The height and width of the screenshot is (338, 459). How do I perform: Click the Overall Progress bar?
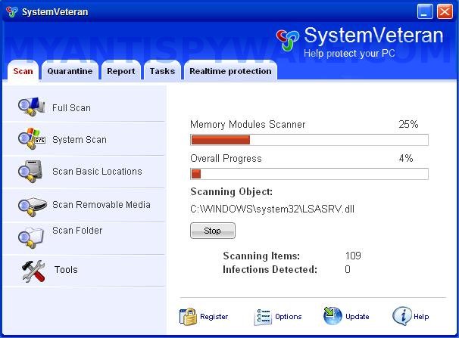tap(310, 174)
